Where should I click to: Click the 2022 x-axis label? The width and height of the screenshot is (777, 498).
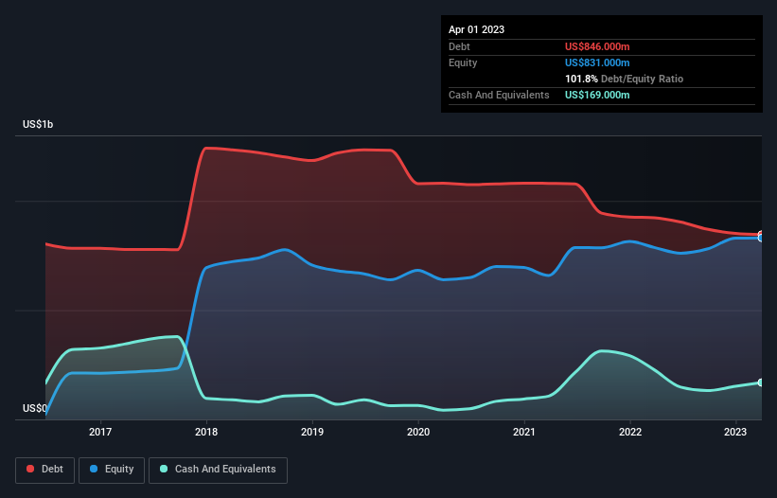coord(630,432)
